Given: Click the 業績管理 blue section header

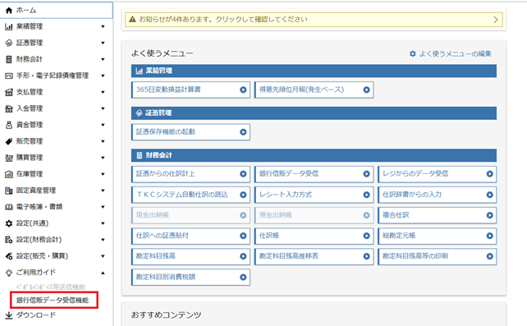Looking at the screenshot, I should pyautogui.click(x=314, y=71).
